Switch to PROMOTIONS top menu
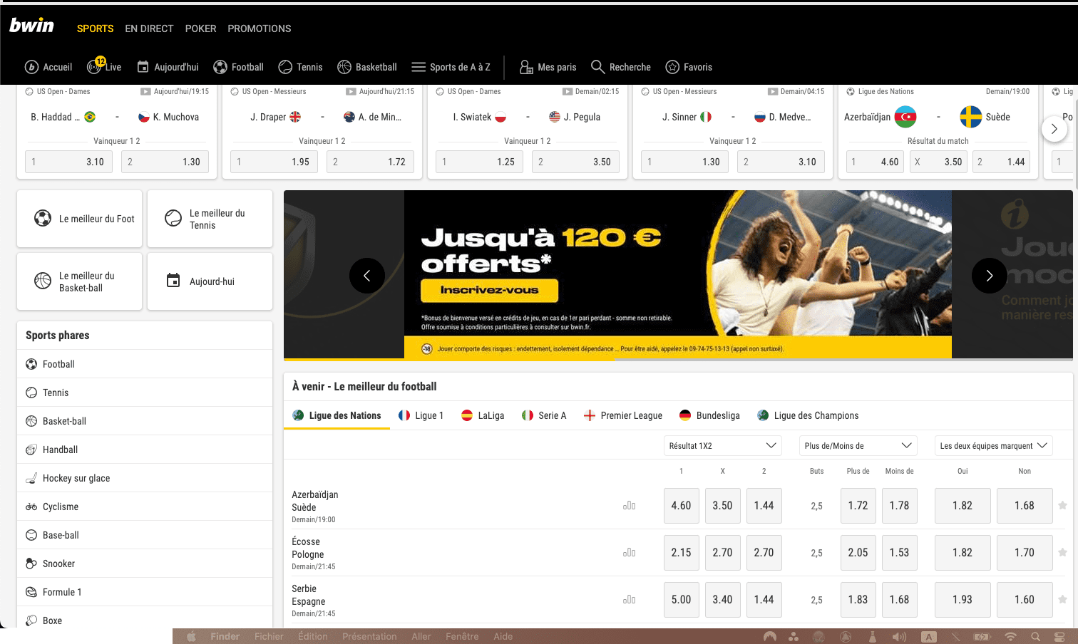This screenshot has width=1078, height=644. [260, 28]
